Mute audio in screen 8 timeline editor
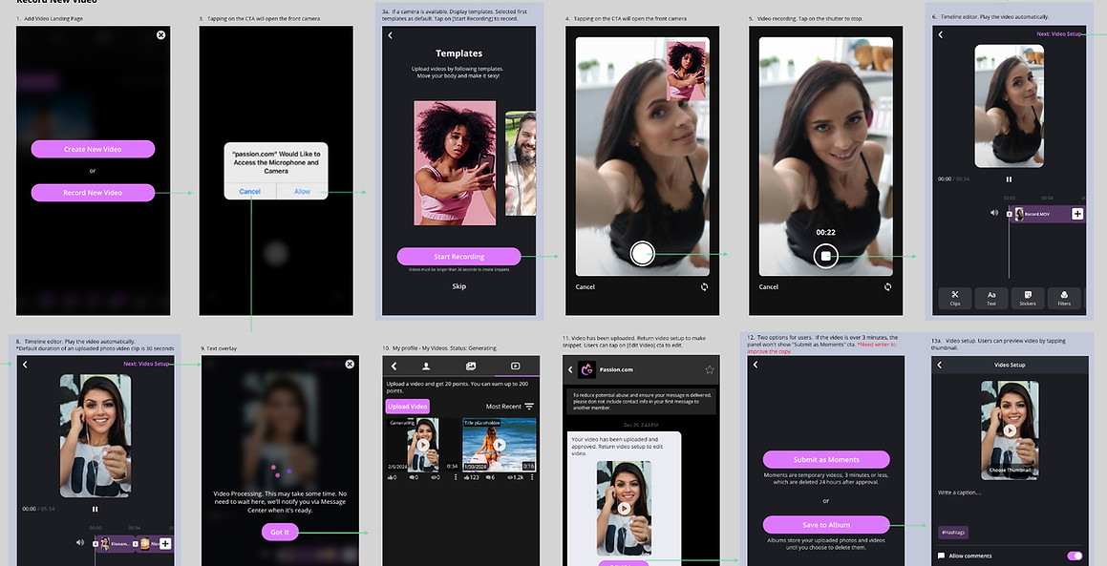Screen dimensions: 1107x566 (x=80, y=543)
